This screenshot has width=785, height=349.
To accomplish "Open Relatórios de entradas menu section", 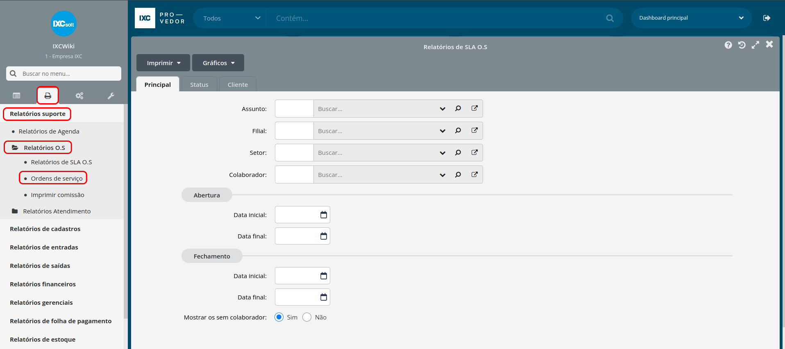I will pyautogui.click(x=44, y=247).
